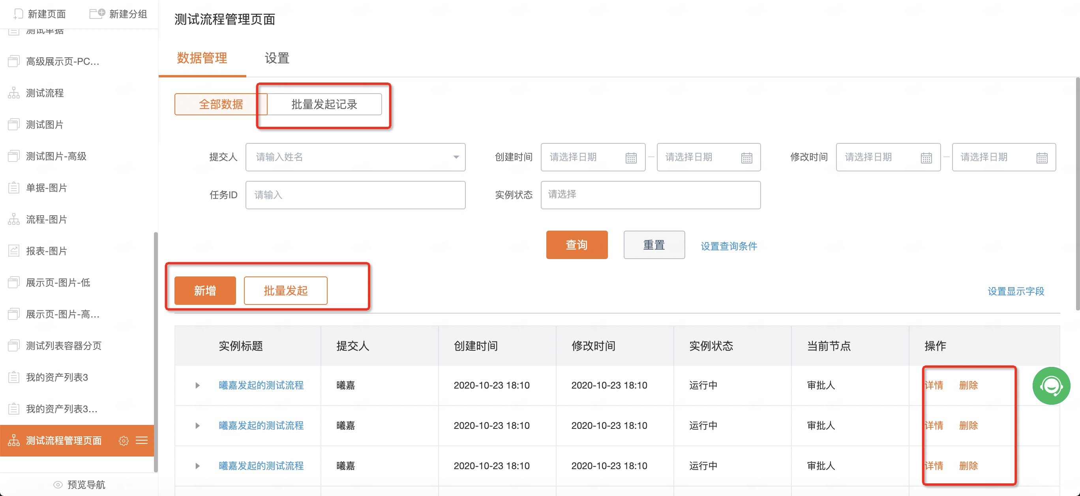Viewport: 1080px width, 496px height.
Task: Click the 设置显示字段 link
Action: pos(1015,291)
